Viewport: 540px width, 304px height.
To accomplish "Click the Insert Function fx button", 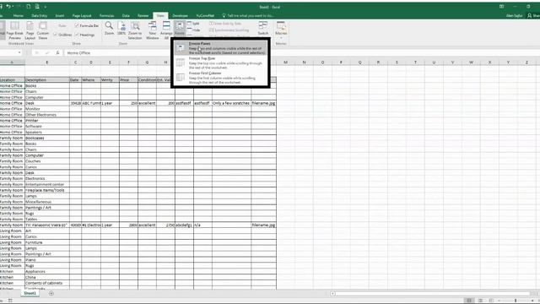I will tap(57, 52).
